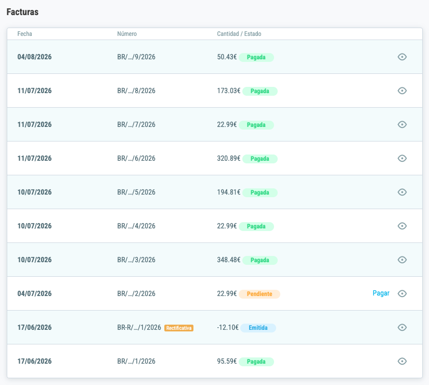View invoice BR/.../7/2026 details icon
Image resolution: width=429 pixels, height=385 pixels.
tap(402, 124)
